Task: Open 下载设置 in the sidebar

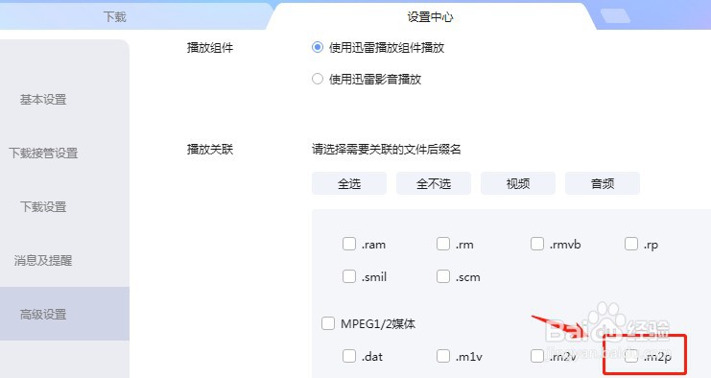Action: [x=43, y=206]
